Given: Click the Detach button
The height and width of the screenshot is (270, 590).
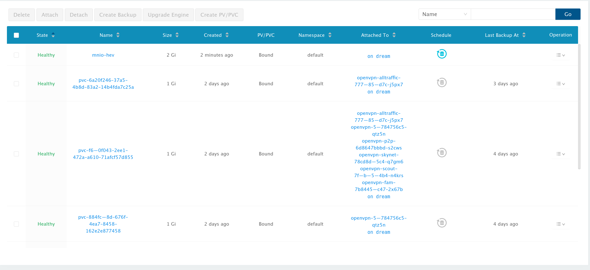Looking at the screenshot, I should click(x=79, y=15).
